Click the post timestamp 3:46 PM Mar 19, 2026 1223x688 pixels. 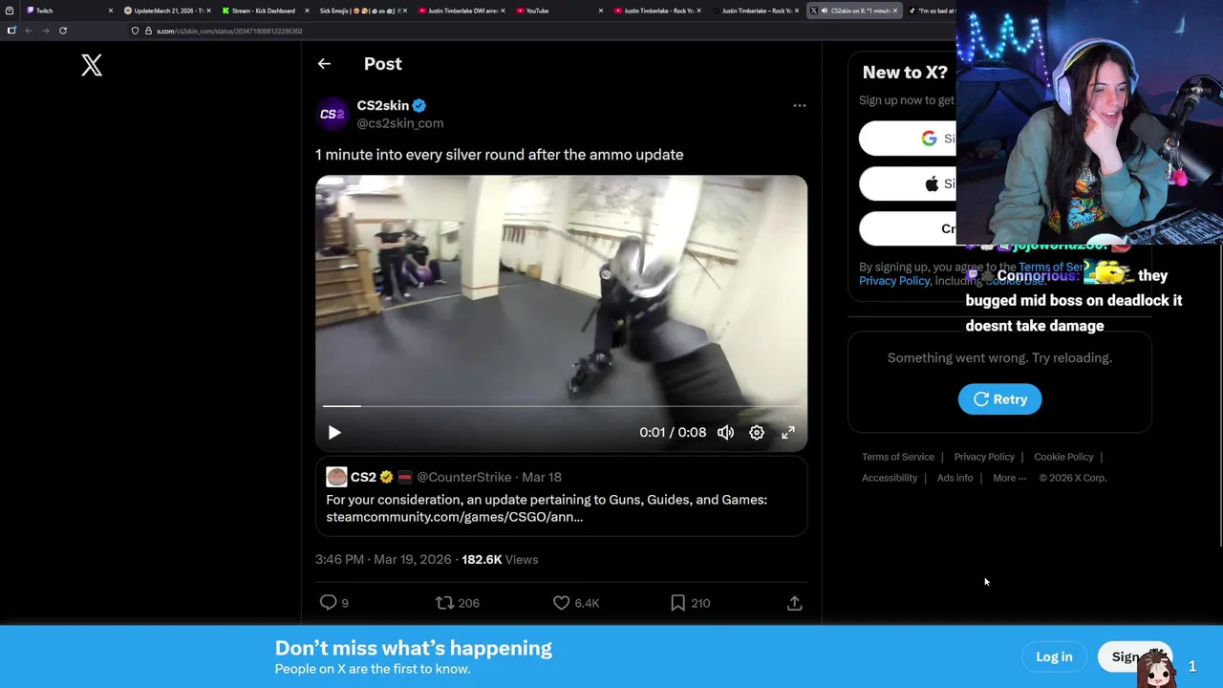382,559
